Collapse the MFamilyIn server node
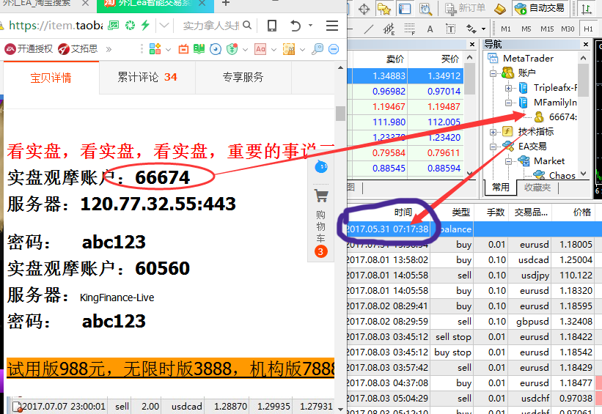Image resolution: width=602 pixels, height=414 pixels. (x=508, y=103)
